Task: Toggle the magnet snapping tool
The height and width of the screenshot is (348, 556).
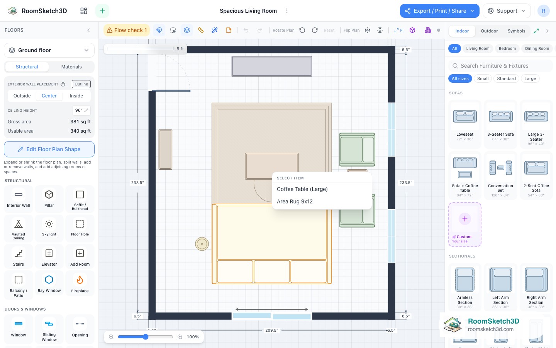Action: pos(159,30)
